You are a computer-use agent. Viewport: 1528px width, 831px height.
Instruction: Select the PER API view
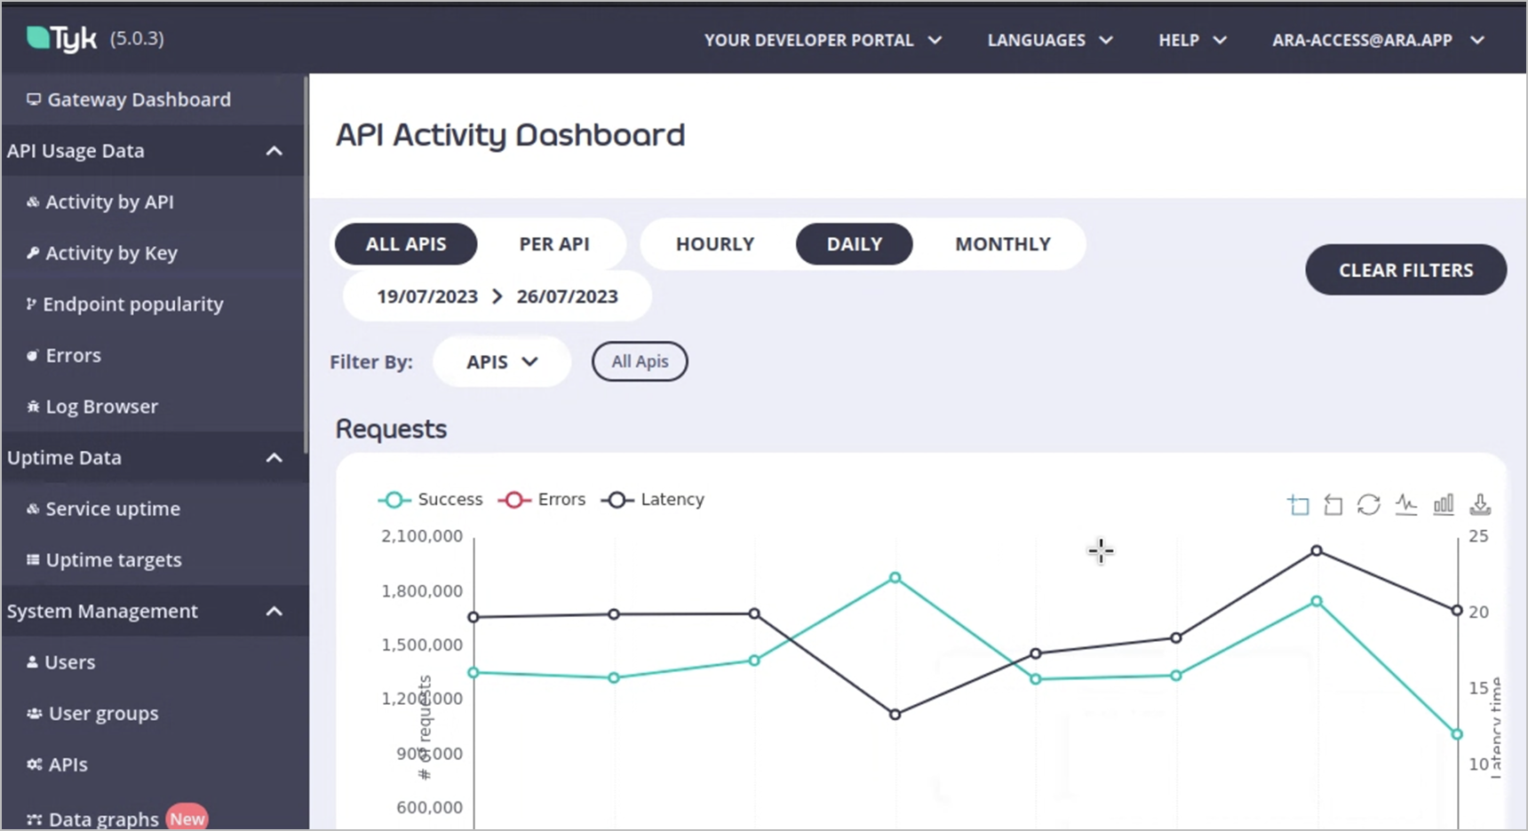click(x=554, y=244)
